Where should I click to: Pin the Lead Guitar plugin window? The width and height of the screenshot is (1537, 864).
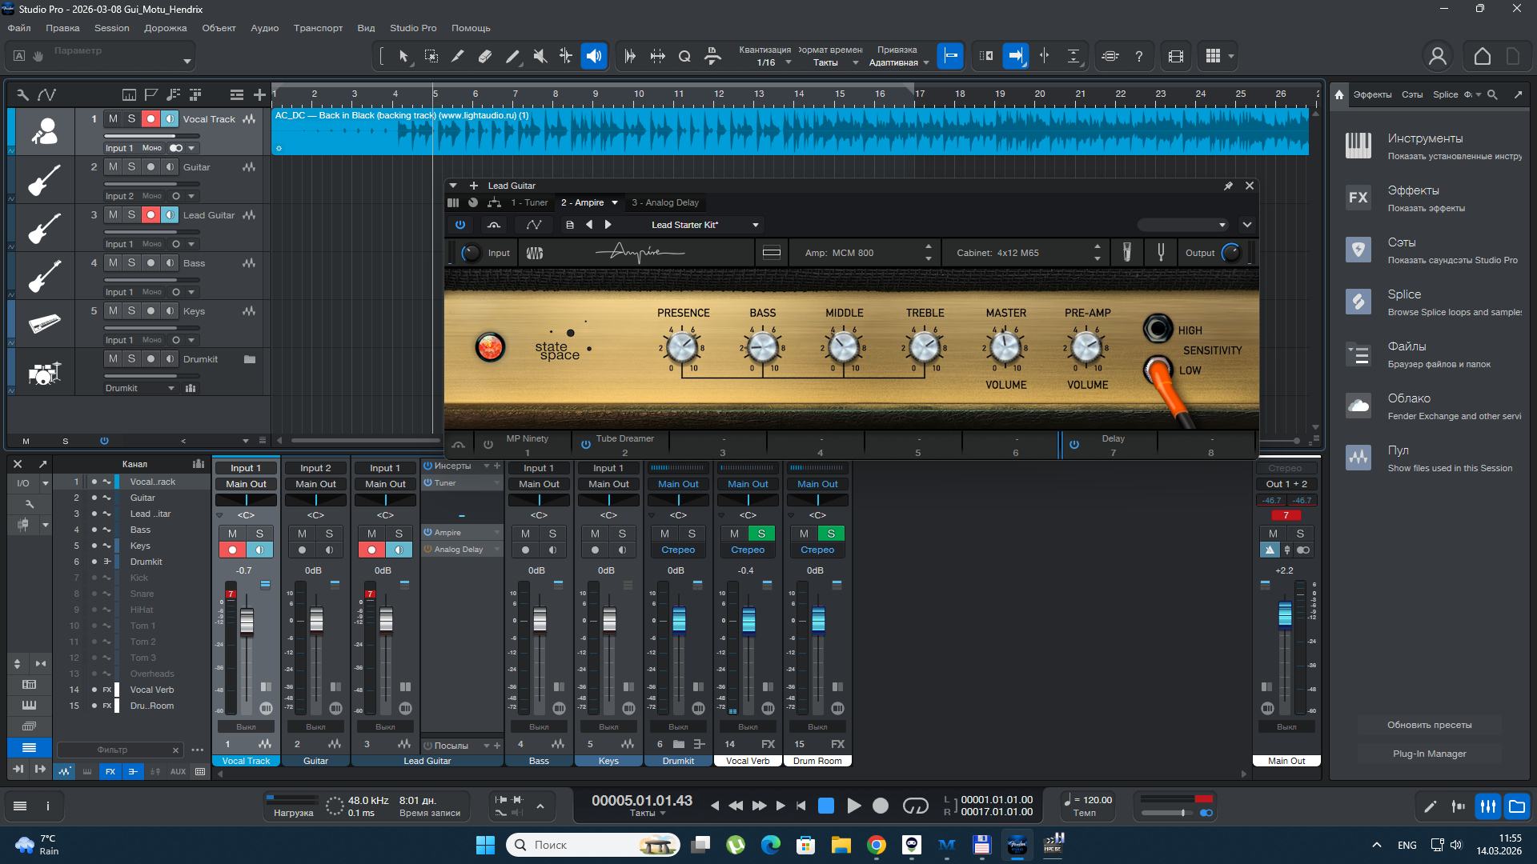(x=1228, y=186)
